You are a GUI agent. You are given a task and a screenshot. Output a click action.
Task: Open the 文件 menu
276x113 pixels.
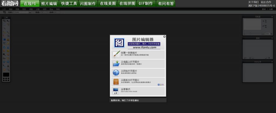point(4,9)
